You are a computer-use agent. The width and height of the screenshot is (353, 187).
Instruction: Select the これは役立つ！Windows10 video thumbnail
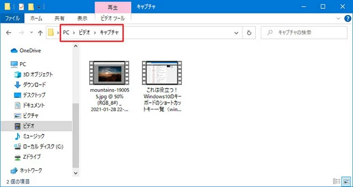coord(162,73)
